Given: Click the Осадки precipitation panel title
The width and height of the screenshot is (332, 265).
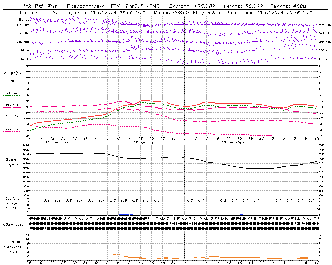Looking at the screenshot, I should pos(13,203).
